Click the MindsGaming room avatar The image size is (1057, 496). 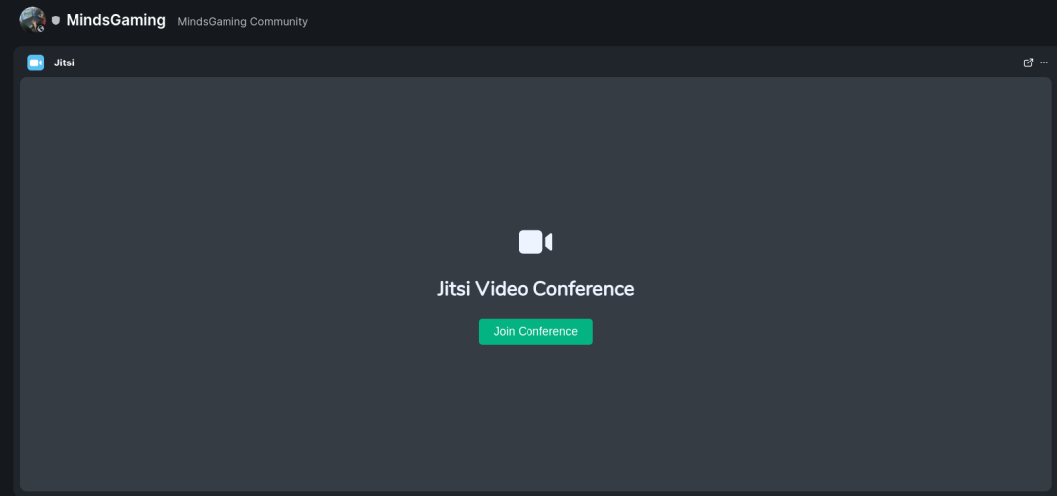point(33,20)
